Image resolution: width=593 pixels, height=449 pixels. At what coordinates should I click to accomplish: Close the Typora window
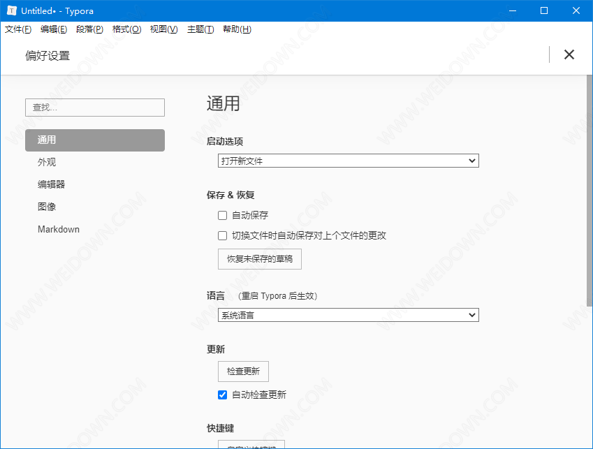[x=576, y=10]
